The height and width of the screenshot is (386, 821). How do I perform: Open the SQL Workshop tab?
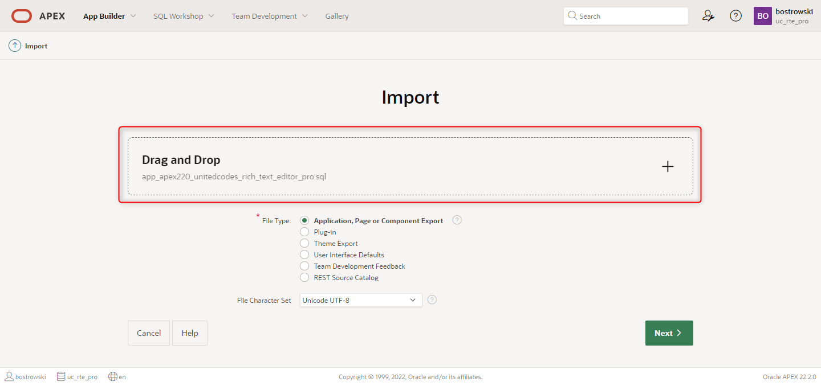[178, 16]
